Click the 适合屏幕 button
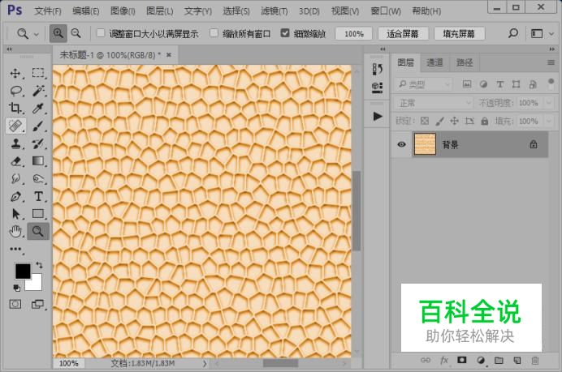 pyautogui.click(x=403, y=33)
